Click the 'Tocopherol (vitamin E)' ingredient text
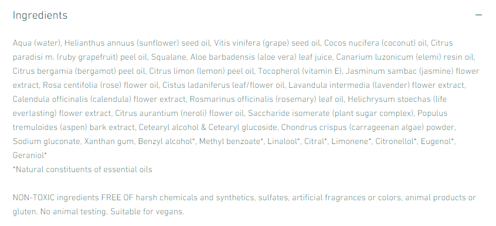The height and width of the screenshot is (226, 496). pyautogui.click(x=300, y=71)
